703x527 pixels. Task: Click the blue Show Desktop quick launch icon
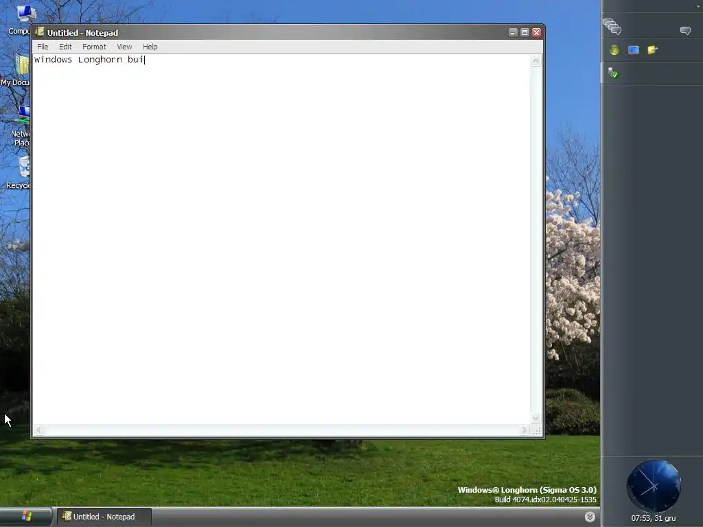point(634,50)
